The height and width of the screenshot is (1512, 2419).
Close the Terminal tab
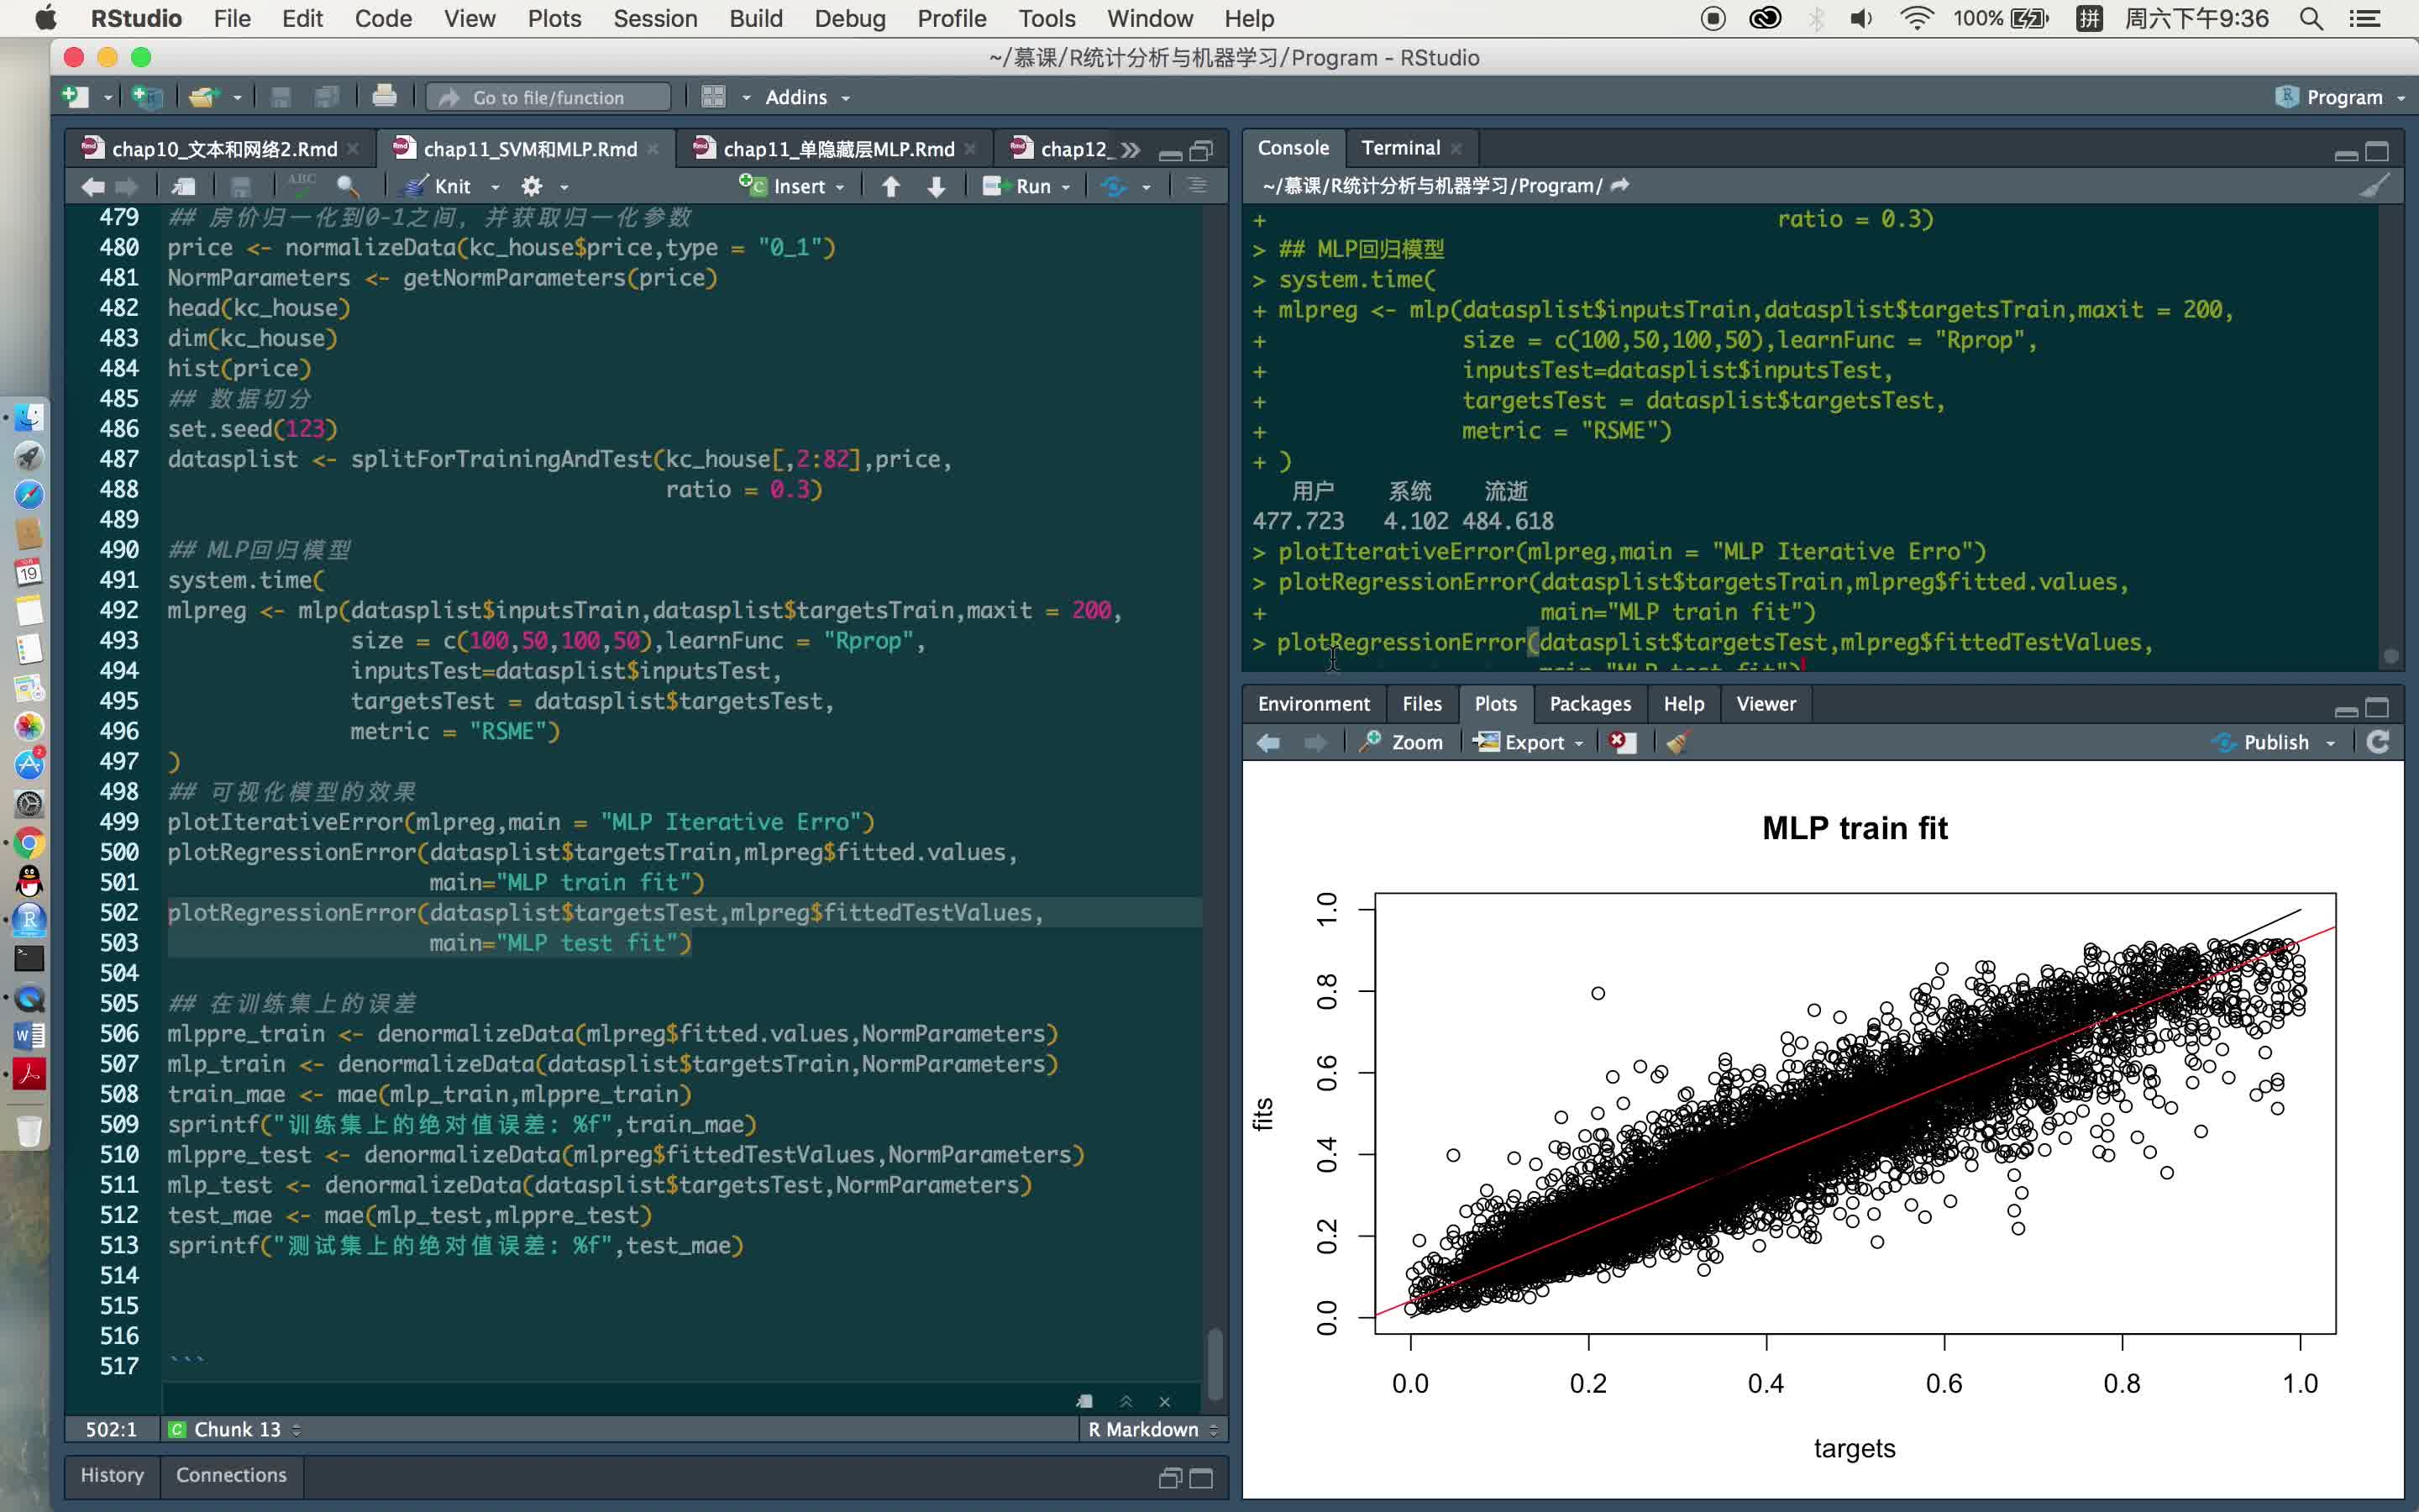[1456, 149]
